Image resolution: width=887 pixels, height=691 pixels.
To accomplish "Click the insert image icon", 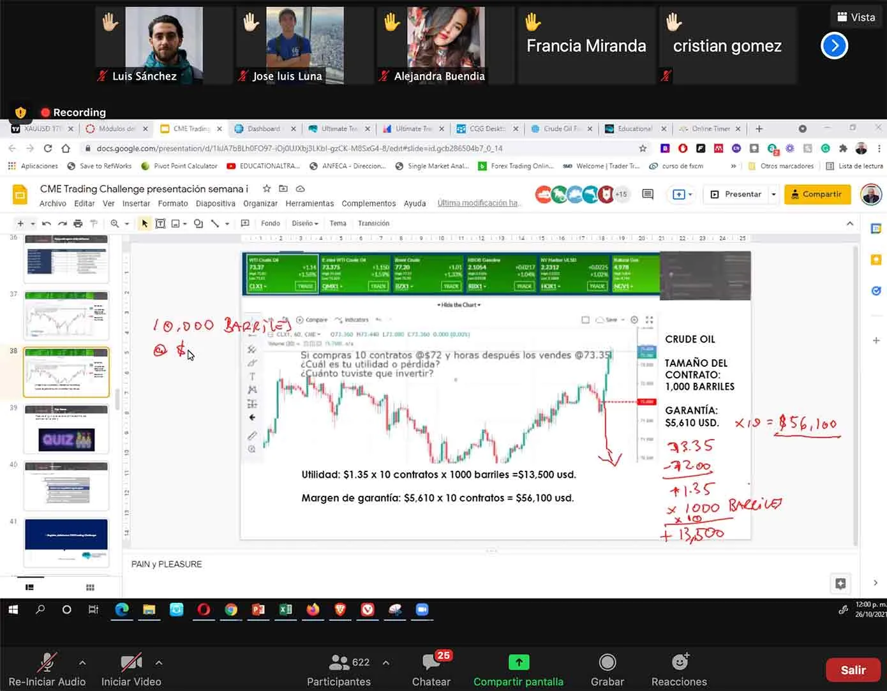I will pos(175,223).
